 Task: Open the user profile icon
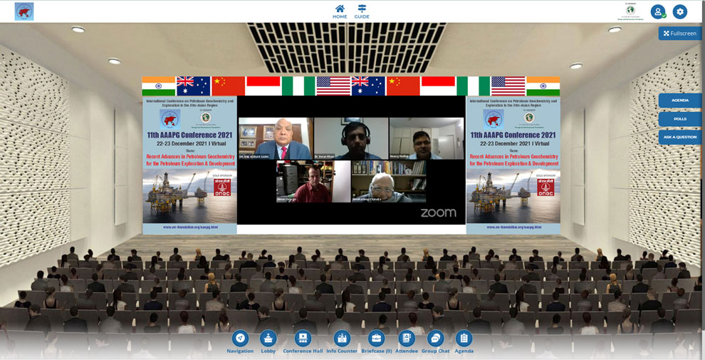(658, 11)
